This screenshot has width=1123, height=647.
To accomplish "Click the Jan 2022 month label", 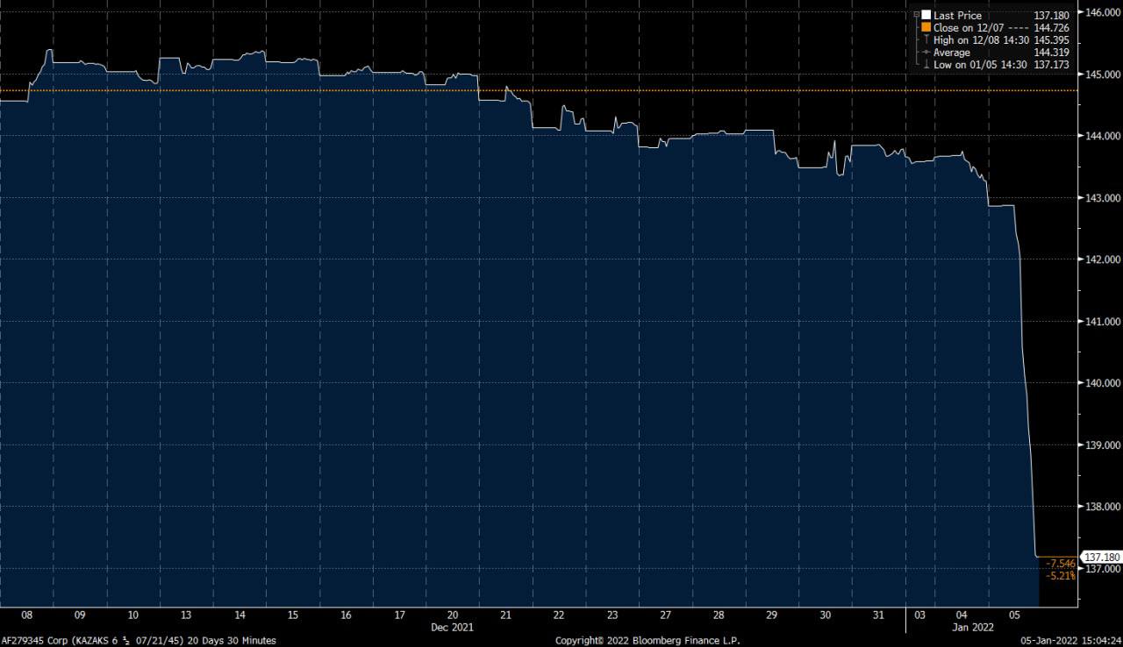I will [x=973, y=628].
